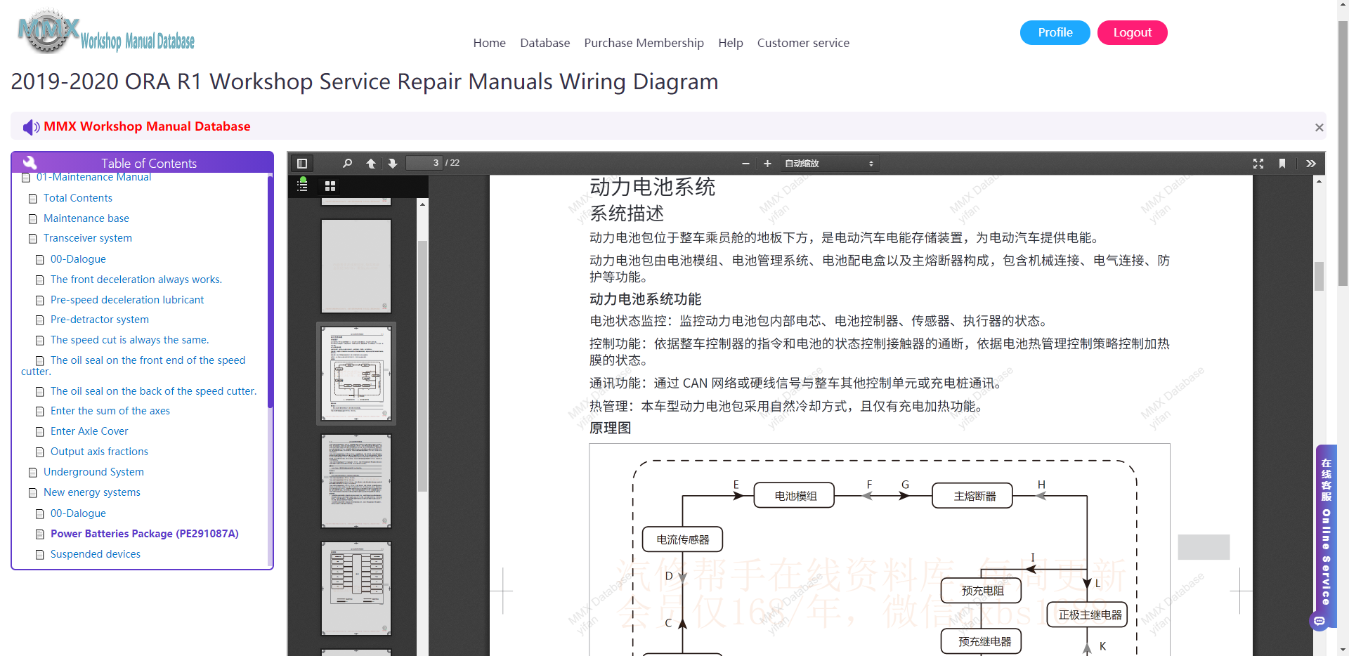
Task: Open oil seal on the back entry
Action: pos(154,391)
